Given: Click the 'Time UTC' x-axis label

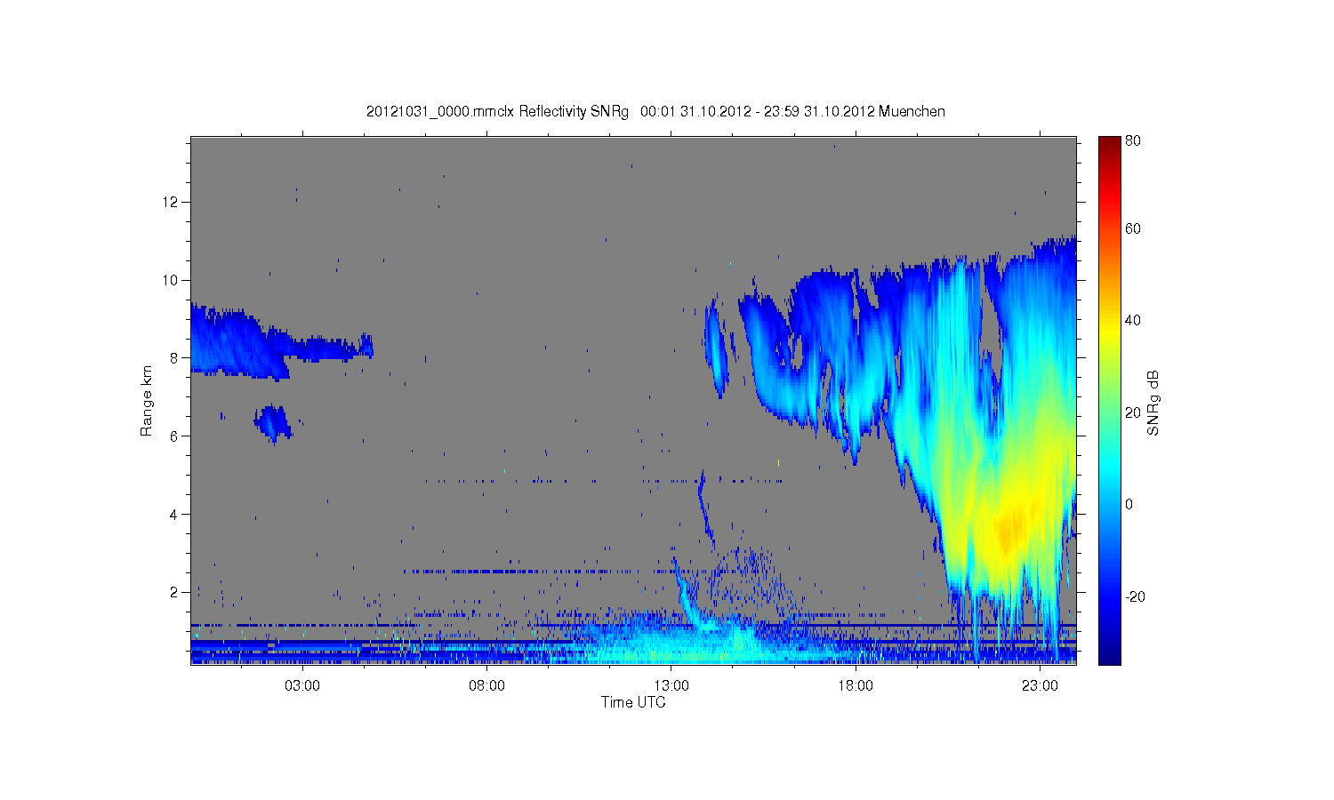Looking at the screenshot, I should [633, 702].
